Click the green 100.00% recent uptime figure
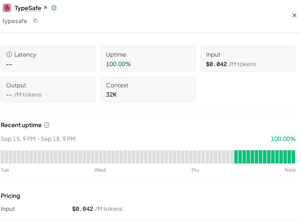This screenshot has height=221, width=301. click(x=283, y=139)
